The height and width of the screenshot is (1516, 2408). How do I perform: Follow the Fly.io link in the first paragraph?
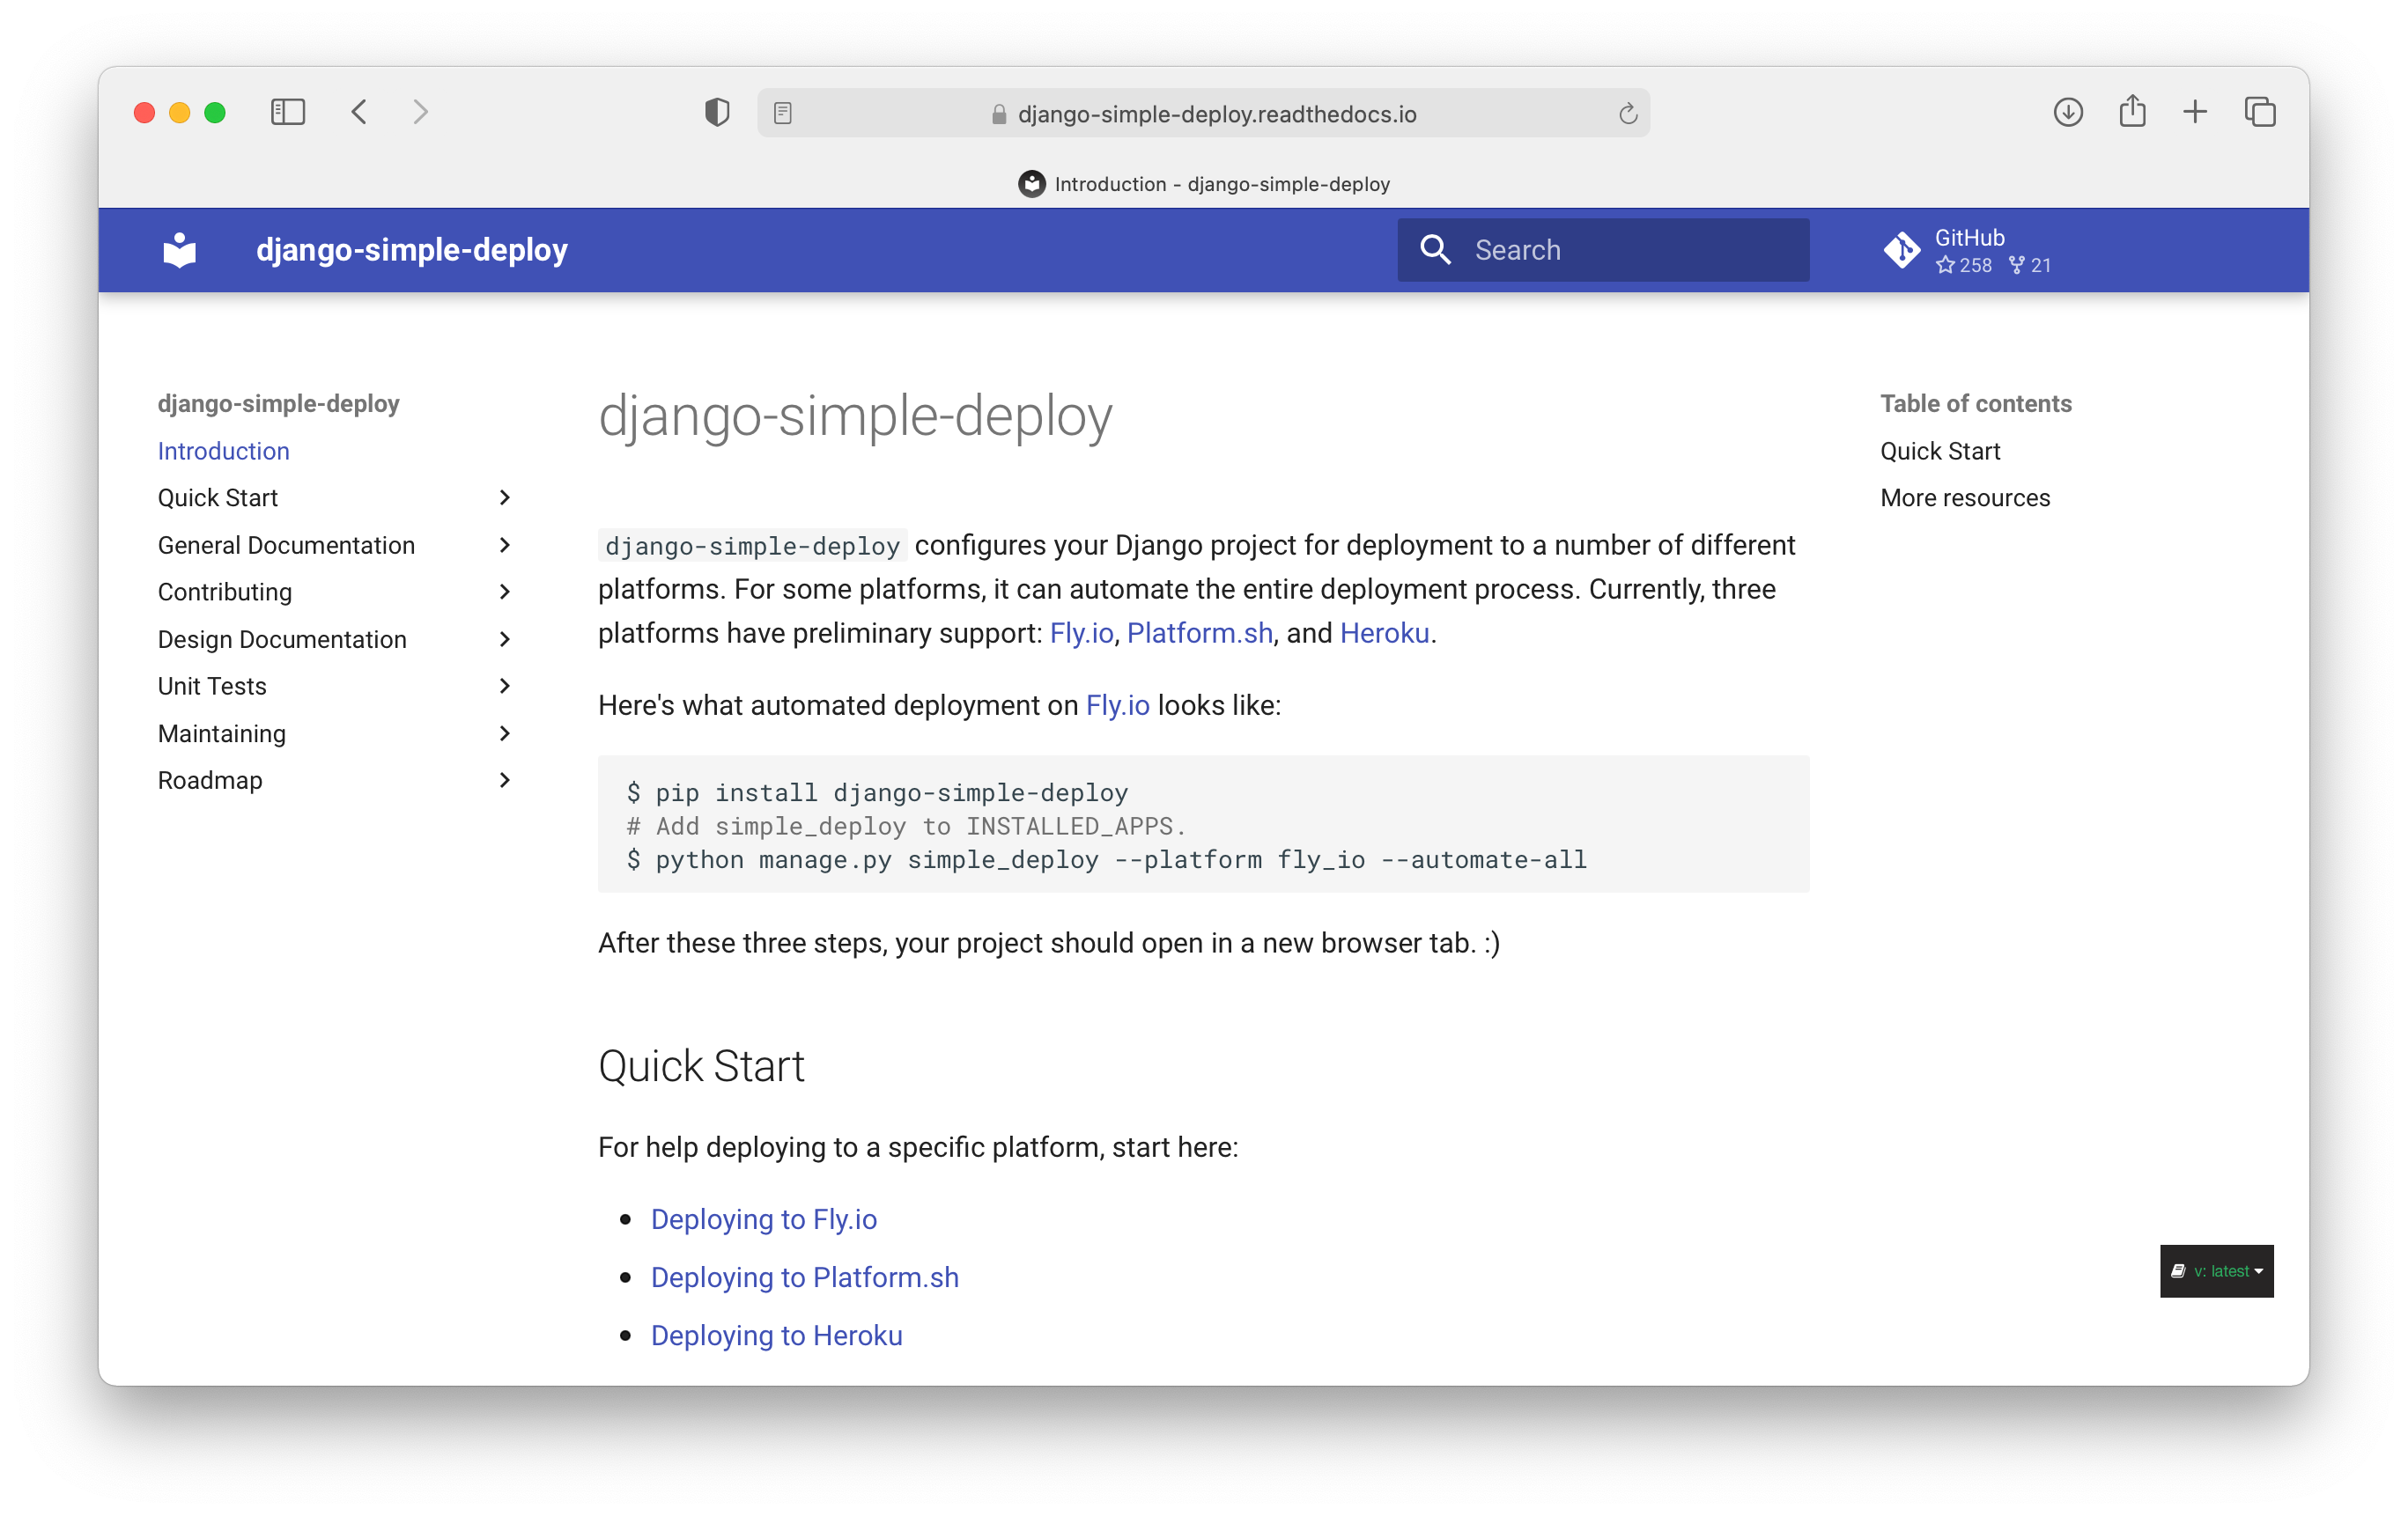[1081, 633]
